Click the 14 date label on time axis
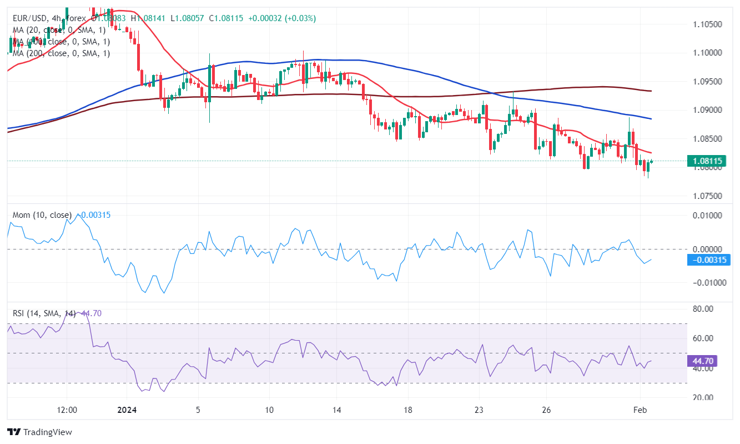The height and width of the screenshot is (444, 740). coord(336,410)
